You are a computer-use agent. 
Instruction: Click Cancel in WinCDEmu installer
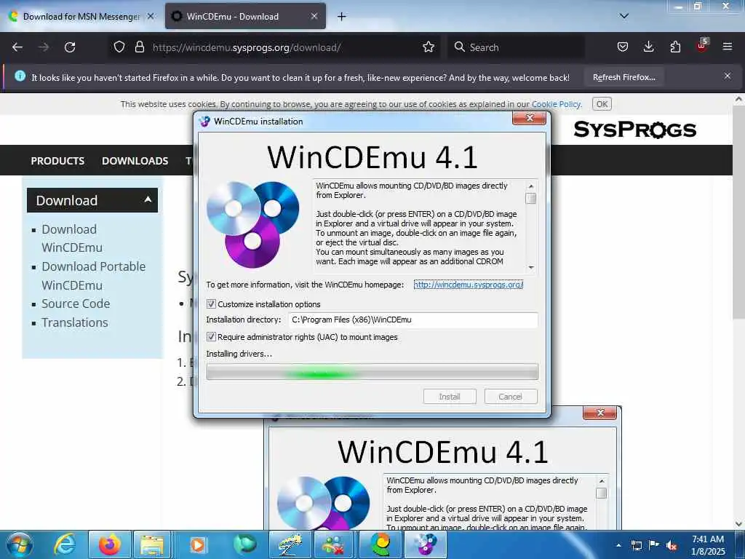coord(510,397)
